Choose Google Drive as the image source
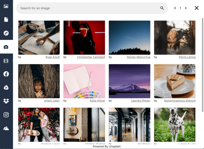This screenshot has height=149, width=204. tap(6, 87)
